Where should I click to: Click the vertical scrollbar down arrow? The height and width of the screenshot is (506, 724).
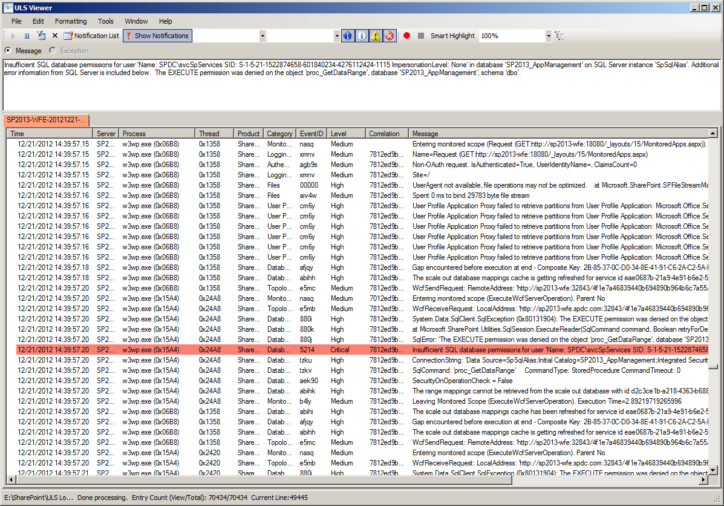coord(713,470)
